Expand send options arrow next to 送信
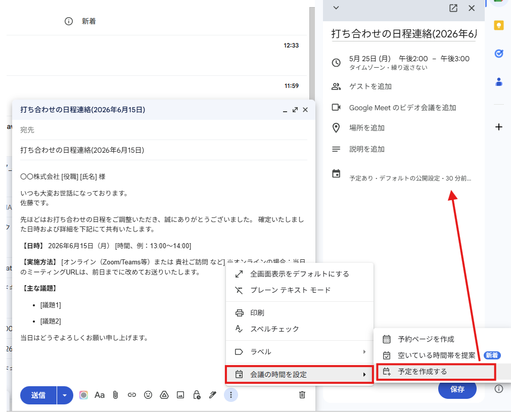The width and height of the screenshot is (511, 412). (x=65, y=395)
